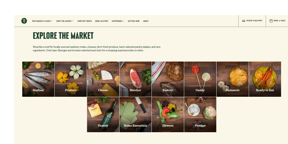This screenshot has width=288, height=144.
Task: Visit the About page link
Action: pos(146,21)
